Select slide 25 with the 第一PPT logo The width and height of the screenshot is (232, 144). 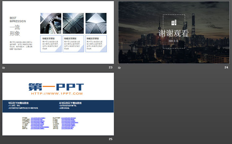tap(58, 104)
